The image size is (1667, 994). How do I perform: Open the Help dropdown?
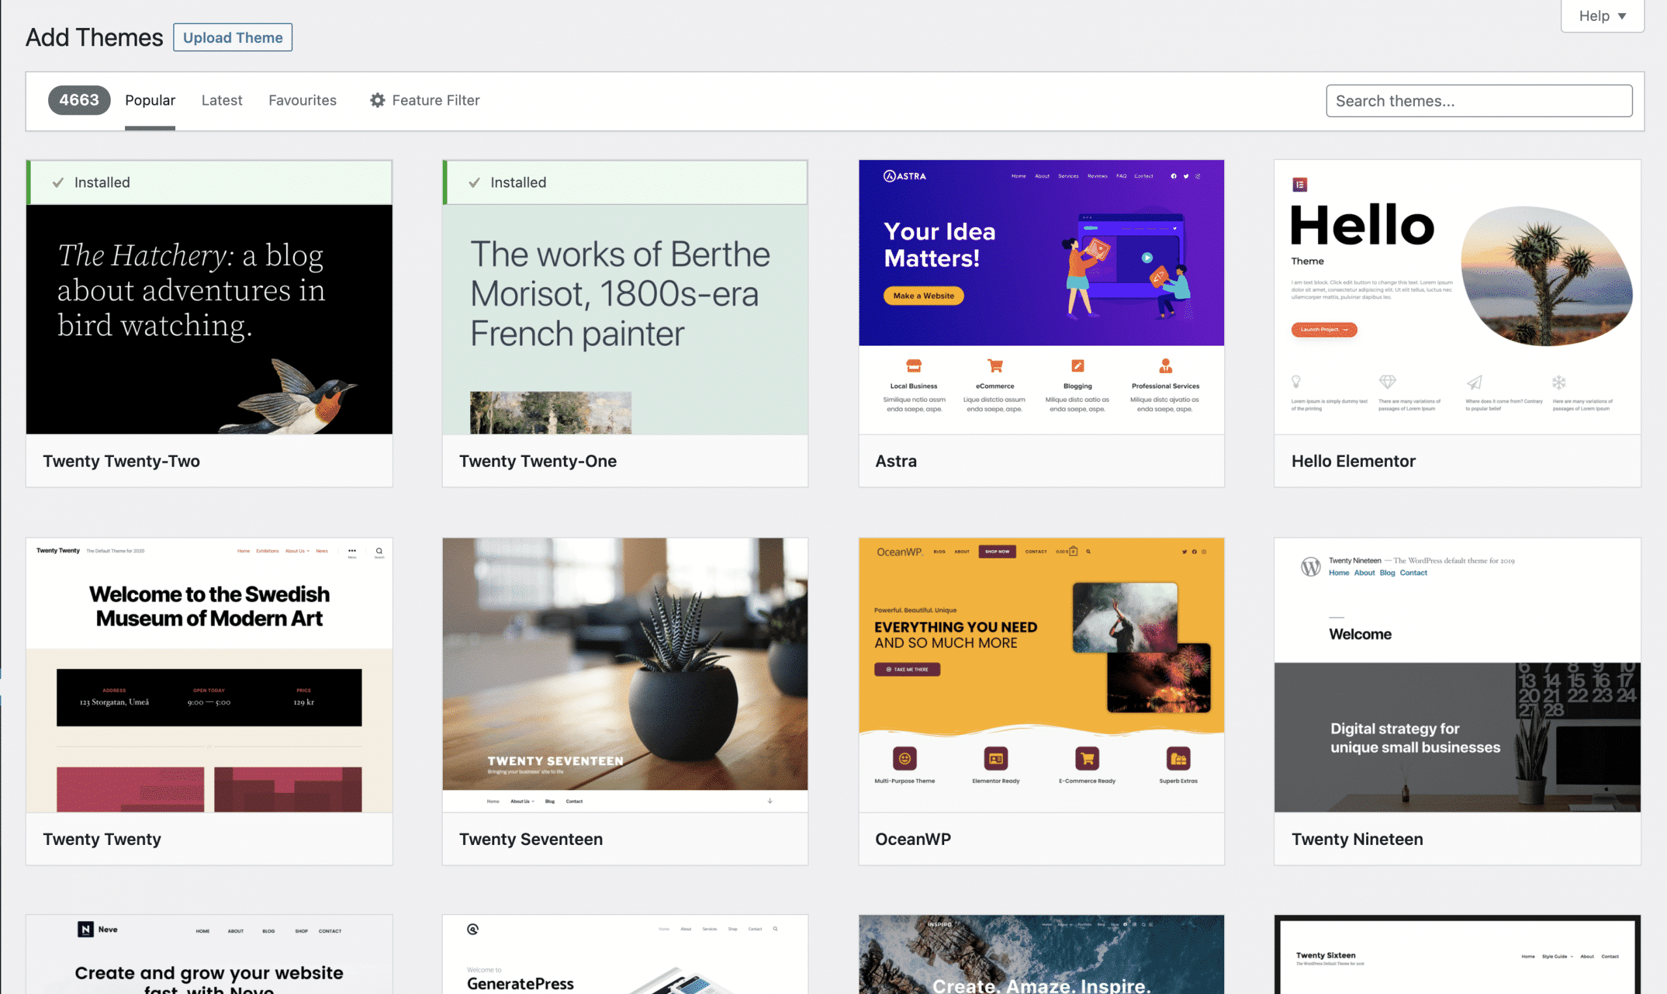(x=1602, y=16)
